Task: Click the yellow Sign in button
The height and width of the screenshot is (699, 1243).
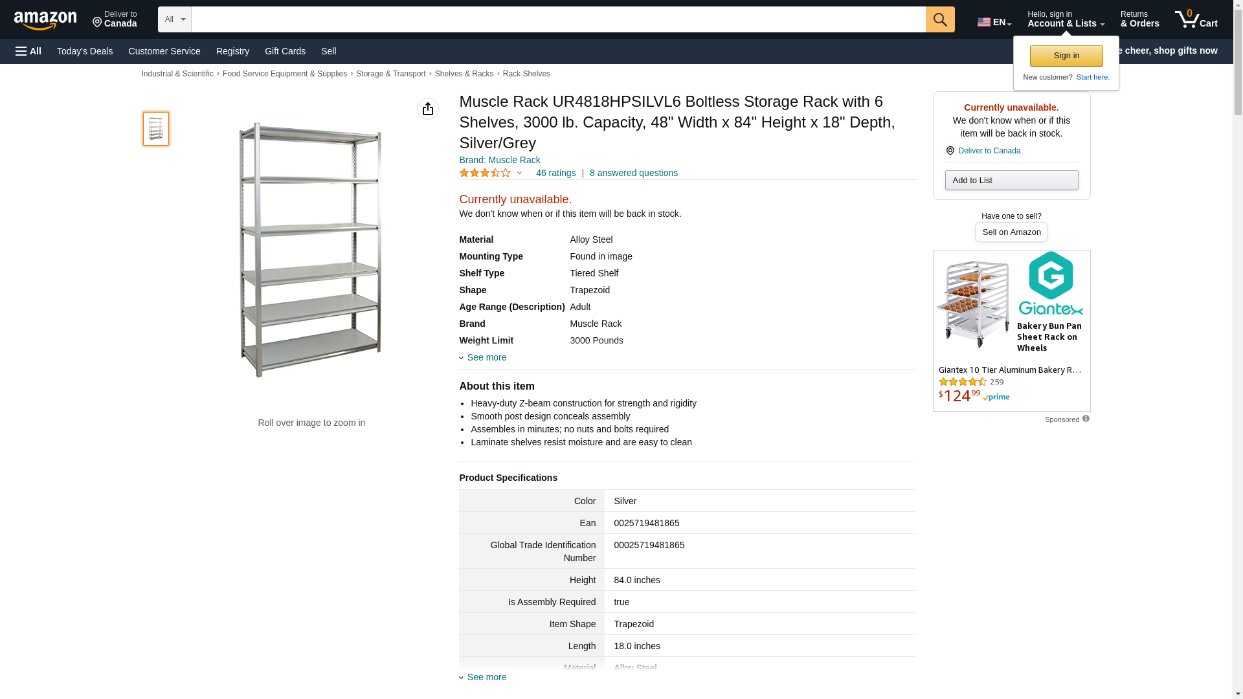Action: coord(1066,56)
